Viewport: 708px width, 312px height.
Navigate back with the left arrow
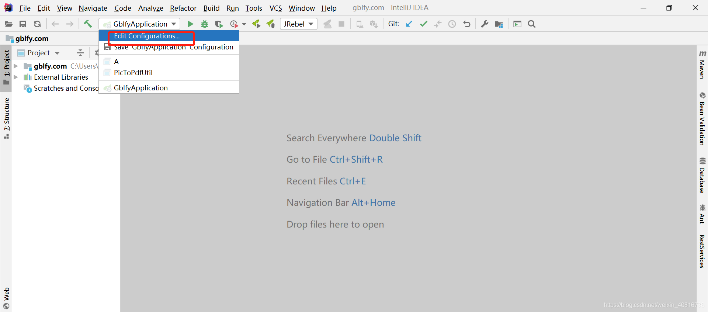click(55, 24)
